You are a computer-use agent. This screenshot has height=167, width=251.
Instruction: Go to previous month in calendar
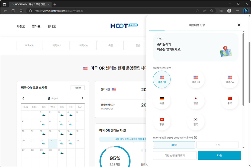[x=23, y=98]
